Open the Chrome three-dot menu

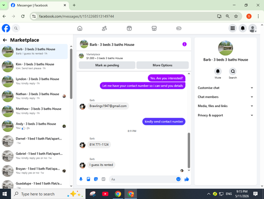(x=258, y=16)
